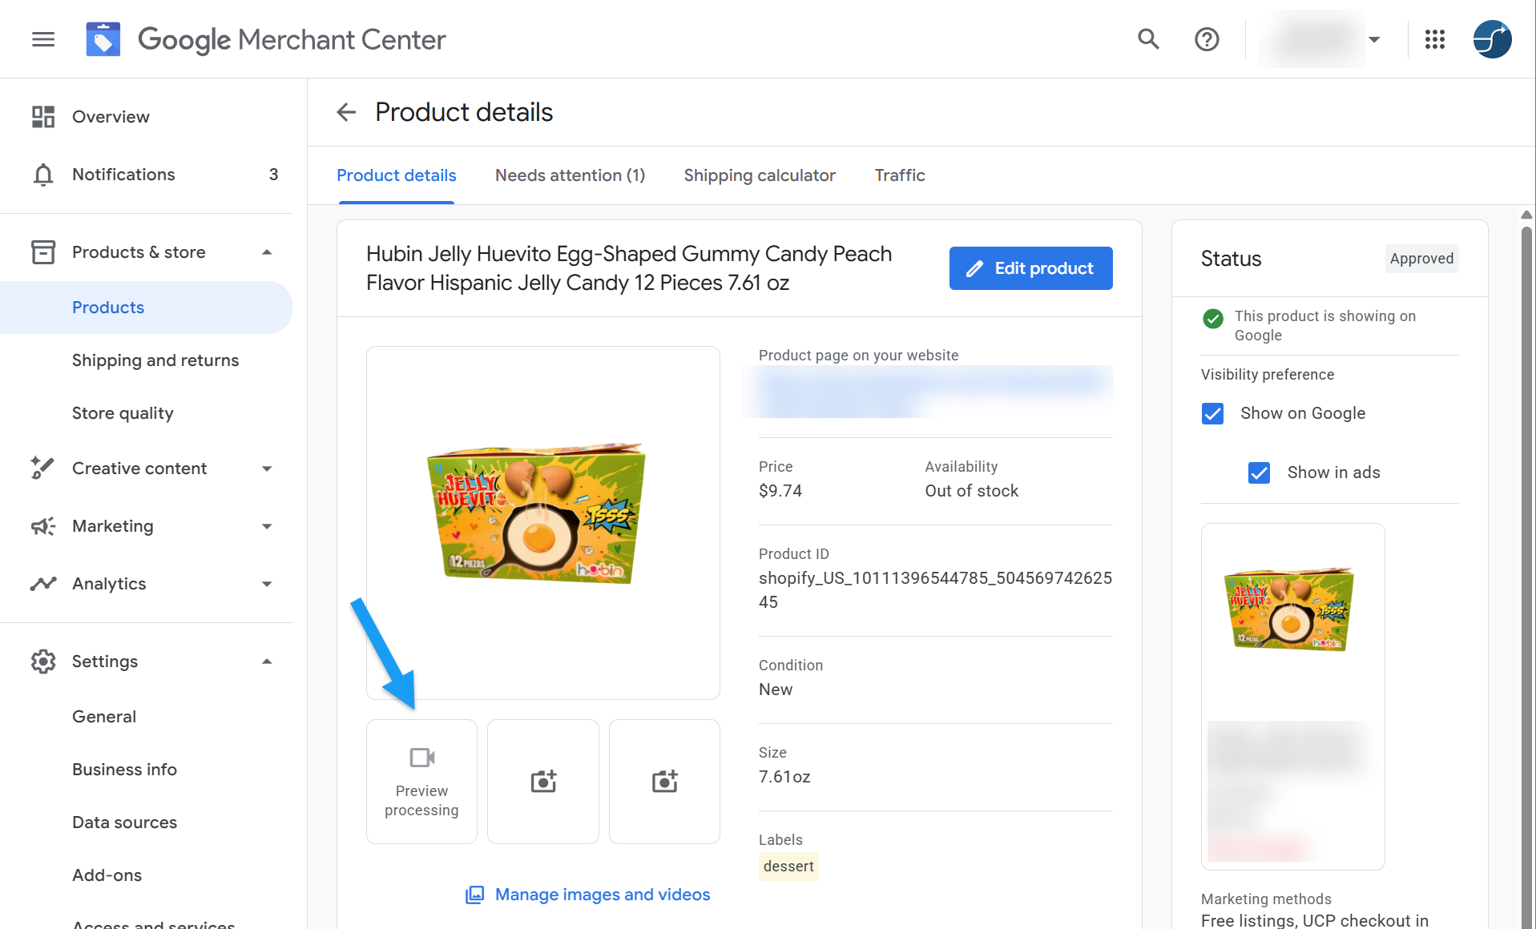Switch to the Needs attention (1) tab
This screenshot has height=929, width=1536.
pyautogui.click(x=570, y=175)
